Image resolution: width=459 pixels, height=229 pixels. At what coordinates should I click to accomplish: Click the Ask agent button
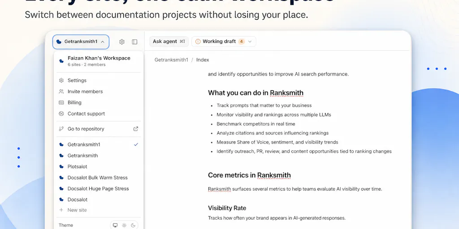pos(169,42)
